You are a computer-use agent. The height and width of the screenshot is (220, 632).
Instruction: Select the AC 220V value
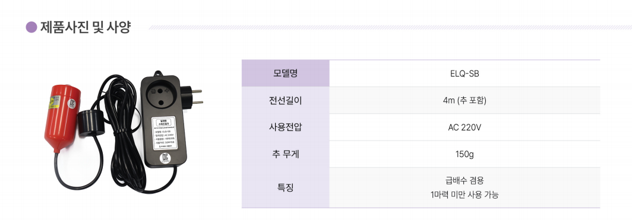(x=464, y=127)
